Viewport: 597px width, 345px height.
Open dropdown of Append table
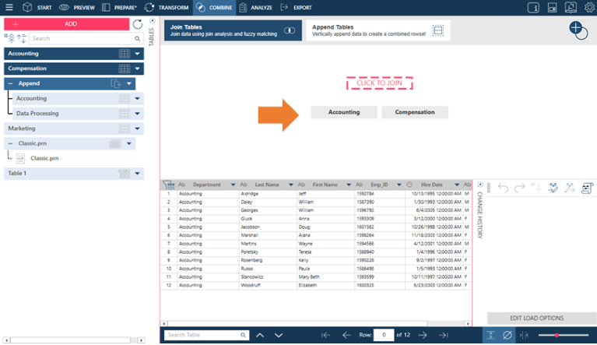coord(129,83)
